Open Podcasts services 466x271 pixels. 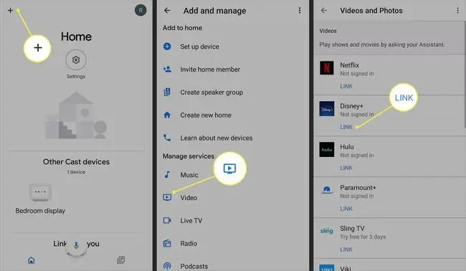[x=194, y=266]
